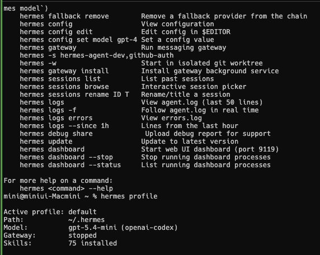The height and width of the screenshot is (255, 320).
Task: Click the '~/.hermes' path value
Action: (x=87, y=220)
